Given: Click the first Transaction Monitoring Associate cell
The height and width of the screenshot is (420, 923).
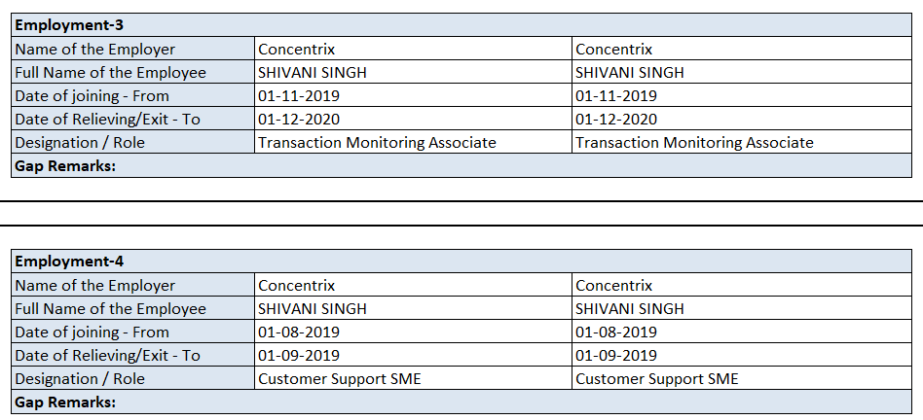Looking at the screenshot, I should click(377, 143).
